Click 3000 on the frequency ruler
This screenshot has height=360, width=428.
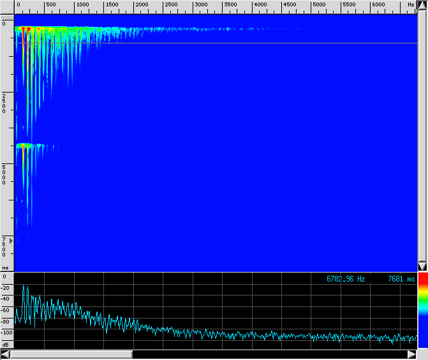(x=200, y=5)
